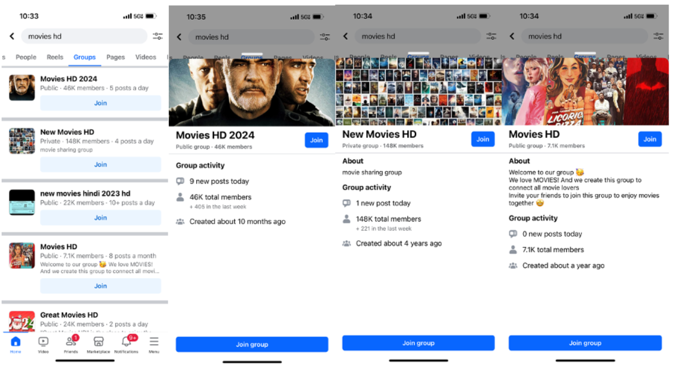Screen dimensions: 674x378
Task: Tap the search field on the results list screen
Action: pos(84,36)
